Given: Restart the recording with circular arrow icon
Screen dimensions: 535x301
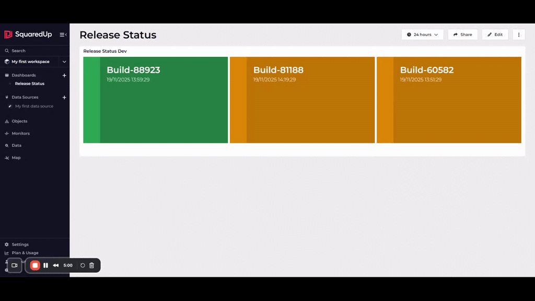Looking at the screenshot, I should click(x=83, y=265).
